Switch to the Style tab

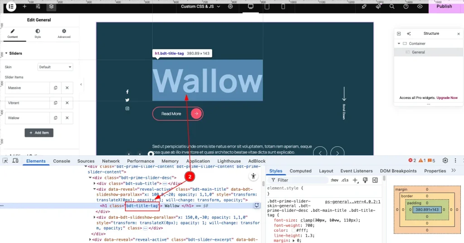(38, 33)
